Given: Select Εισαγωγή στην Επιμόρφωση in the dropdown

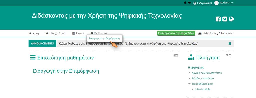Looking at the screenshot, I should pos(104,38).
